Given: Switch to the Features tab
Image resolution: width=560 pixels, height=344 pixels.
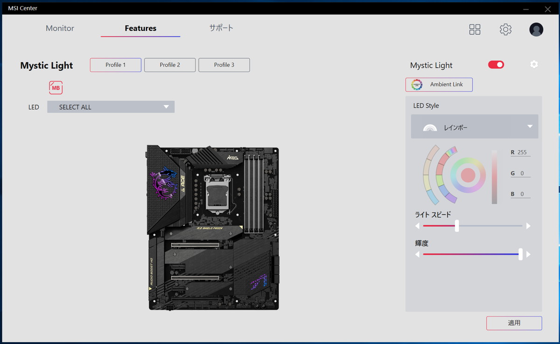Looking at the screenshot, I should [x=140, y=28].
